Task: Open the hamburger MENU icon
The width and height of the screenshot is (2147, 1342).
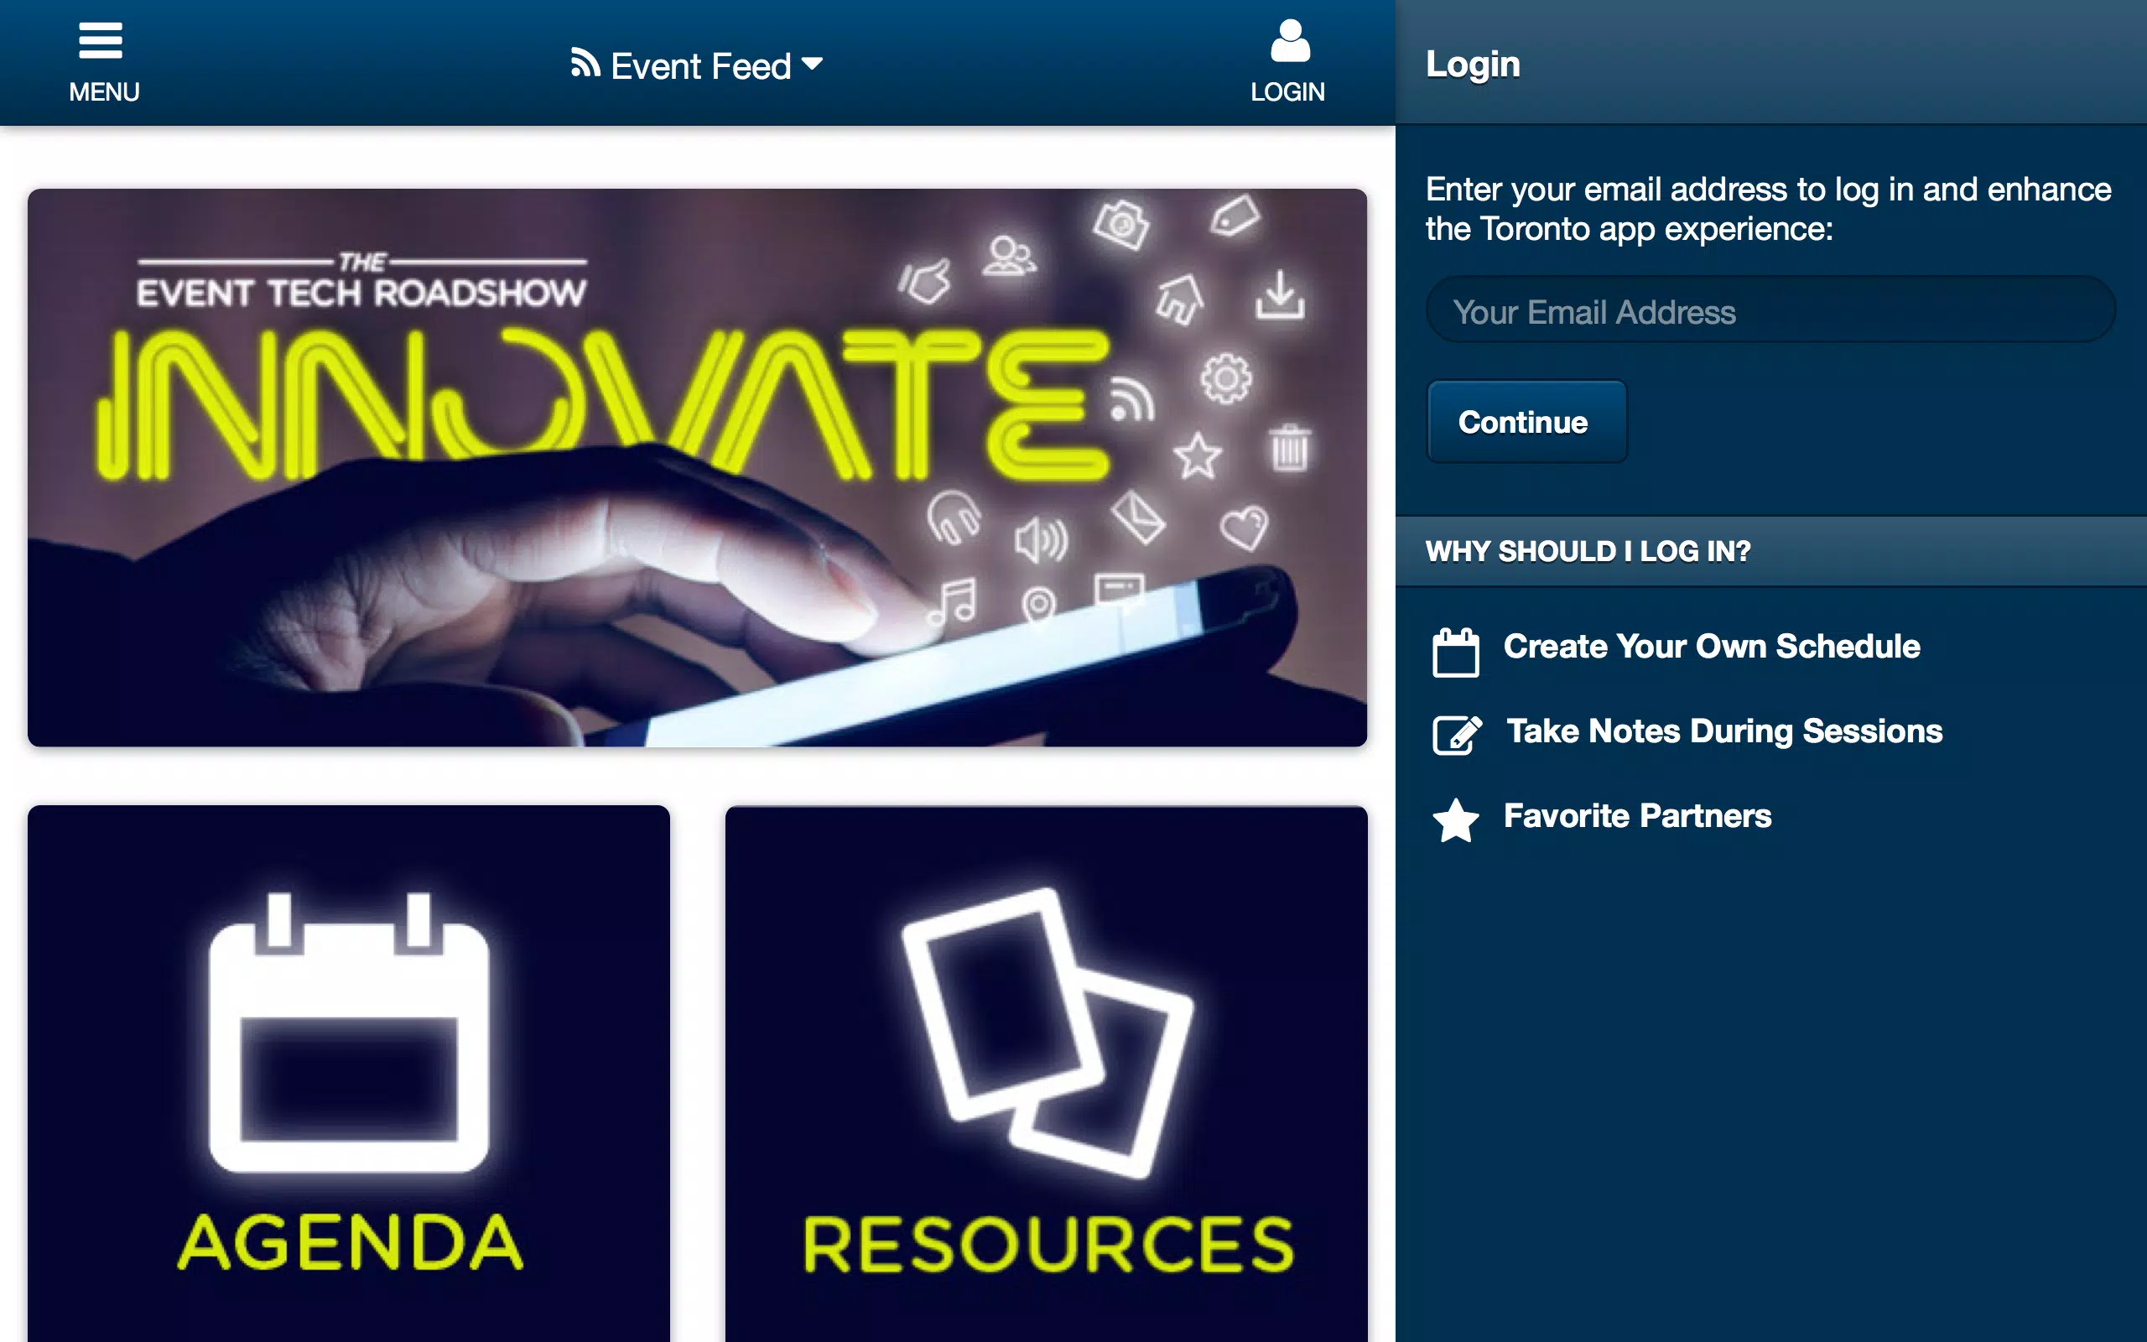Action: coord(101,41)
